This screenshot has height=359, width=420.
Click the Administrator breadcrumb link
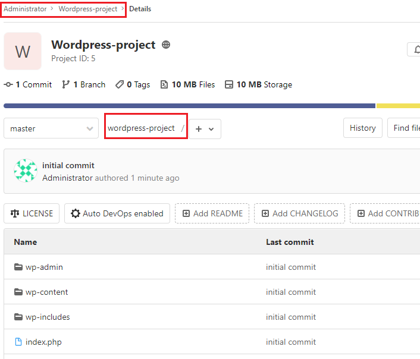tap(25, 9)
